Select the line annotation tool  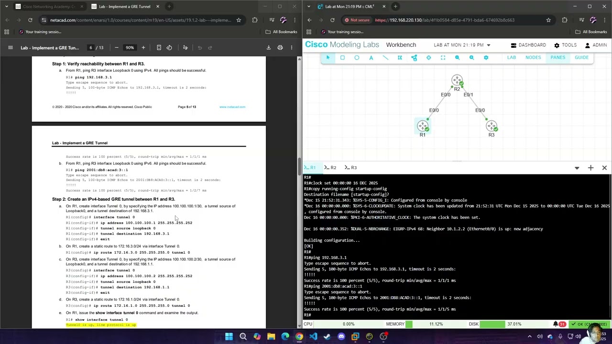click(x=385, y=57)
